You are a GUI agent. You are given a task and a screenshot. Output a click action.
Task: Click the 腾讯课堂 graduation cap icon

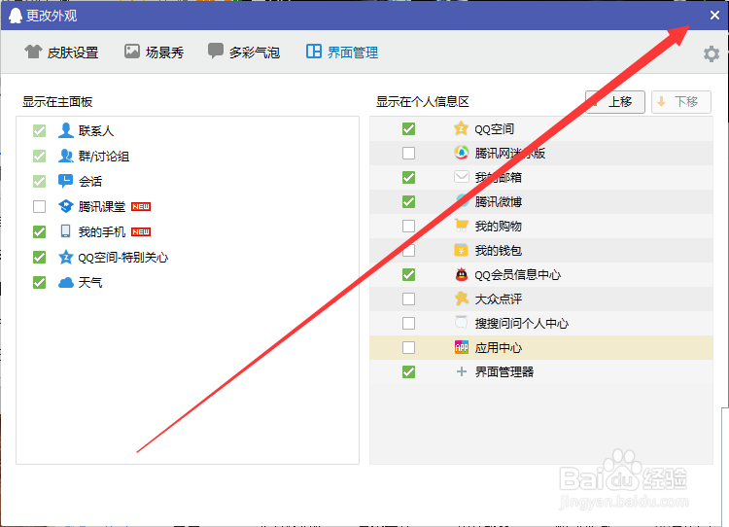click(x=65, y=206)
